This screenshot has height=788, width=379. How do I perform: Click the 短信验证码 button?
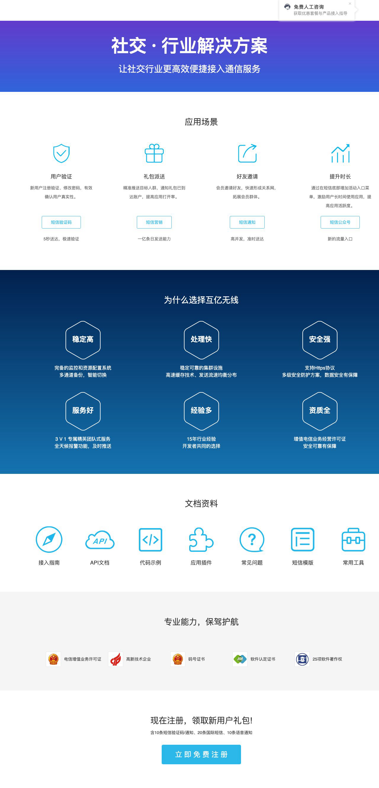(x=61, y=222)
